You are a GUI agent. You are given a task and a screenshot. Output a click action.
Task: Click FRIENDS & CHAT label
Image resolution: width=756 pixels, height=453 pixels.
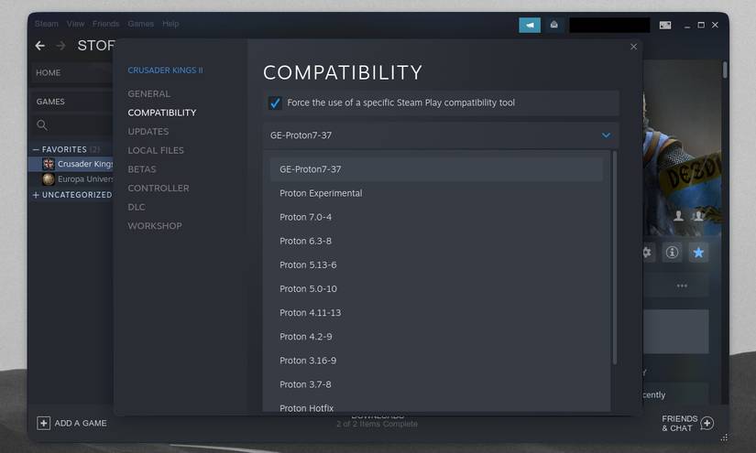click(x=679, y=423)
